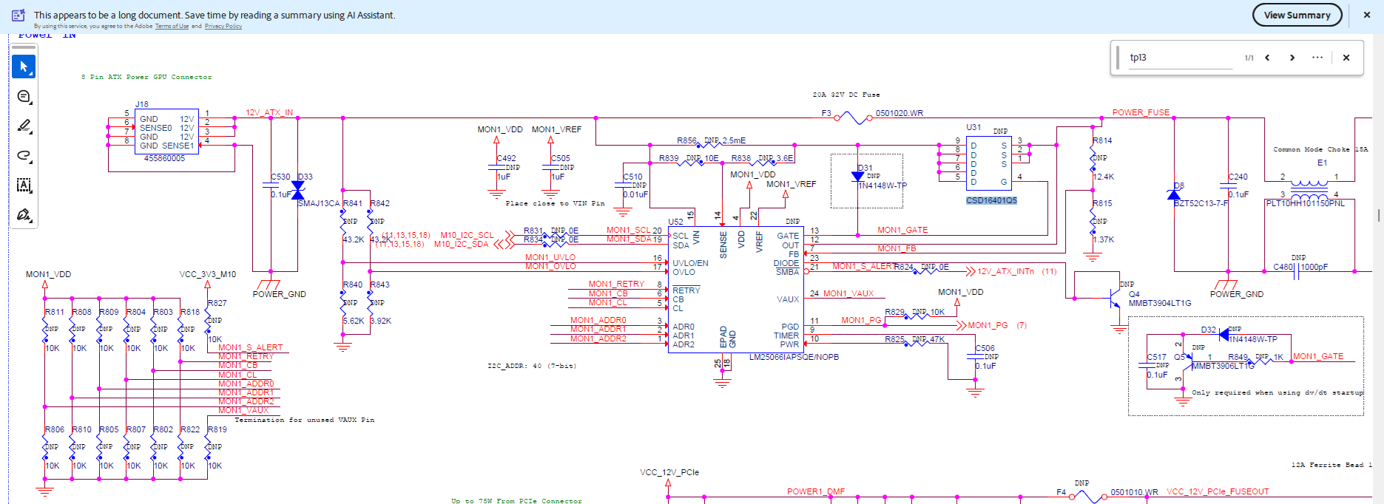The height and width of the screenshot is (504, 1384).
Task: Click the 455860005 connector part number
Action: pyautogui.click(x=164, y=158)
